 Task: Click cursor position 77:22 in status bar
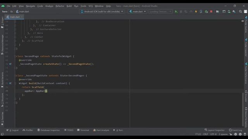[198, 134]
